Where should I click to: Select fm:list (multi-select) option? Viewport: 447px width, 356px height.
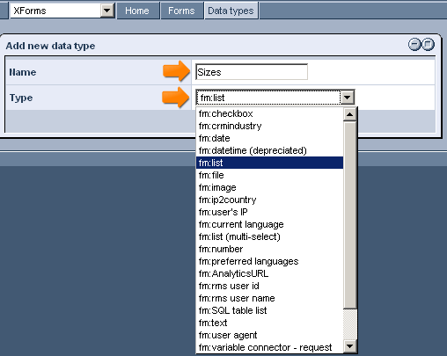pyautogui.click(x=269, y=236)
